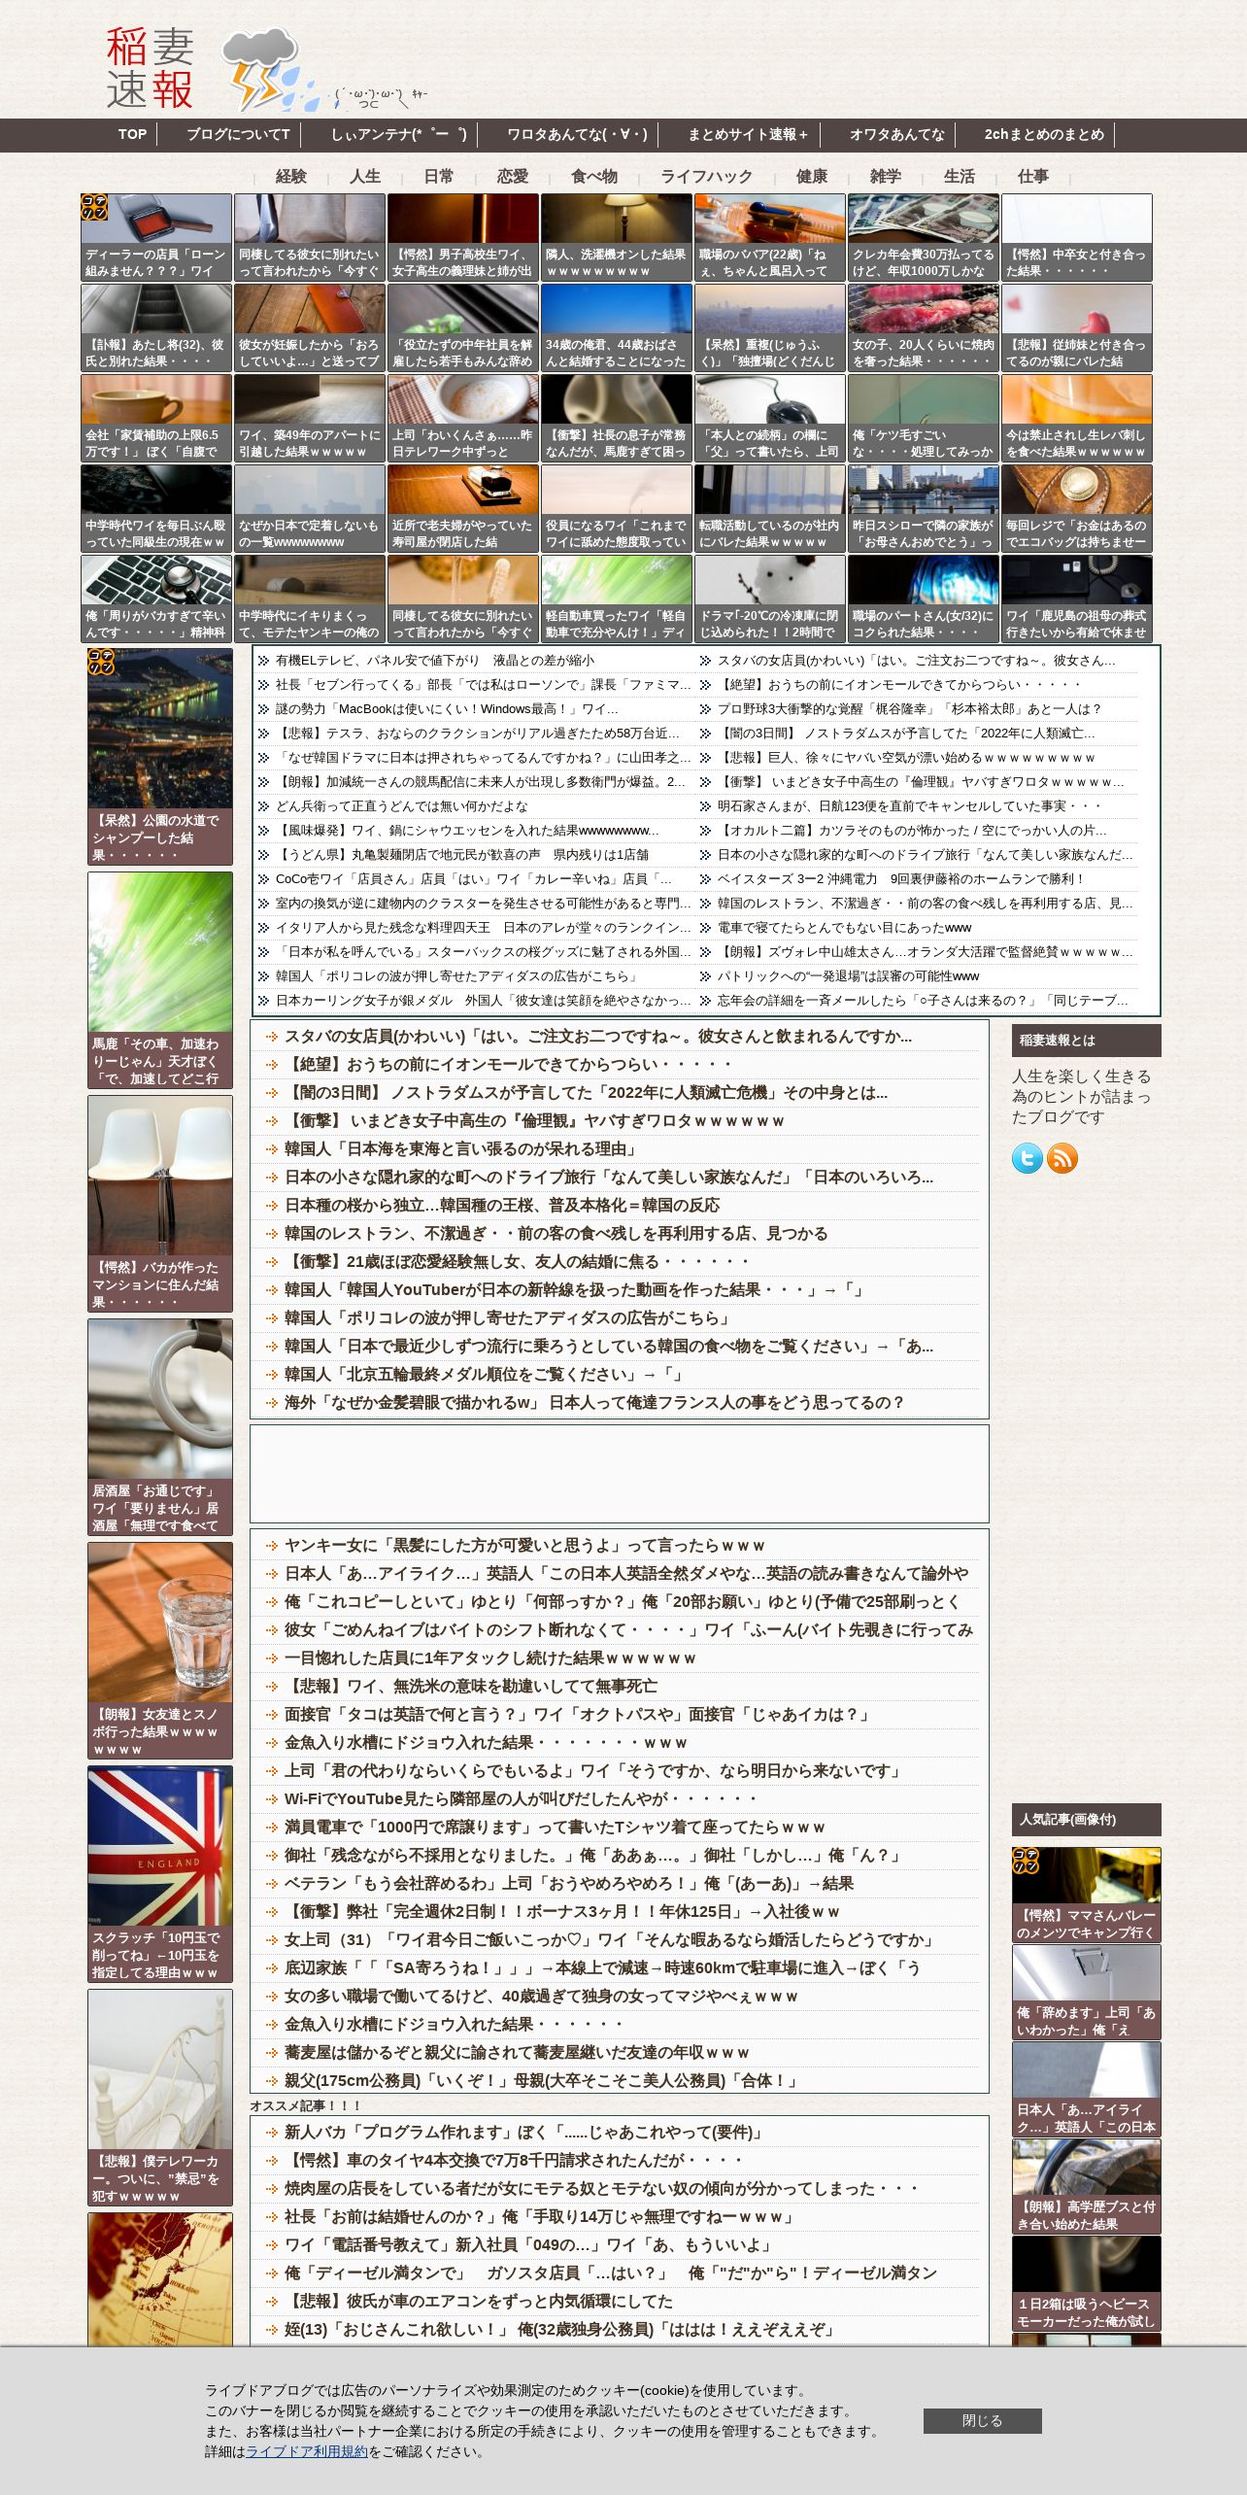
Task: Open the ブログについて menu item
Action: point(238,135)
